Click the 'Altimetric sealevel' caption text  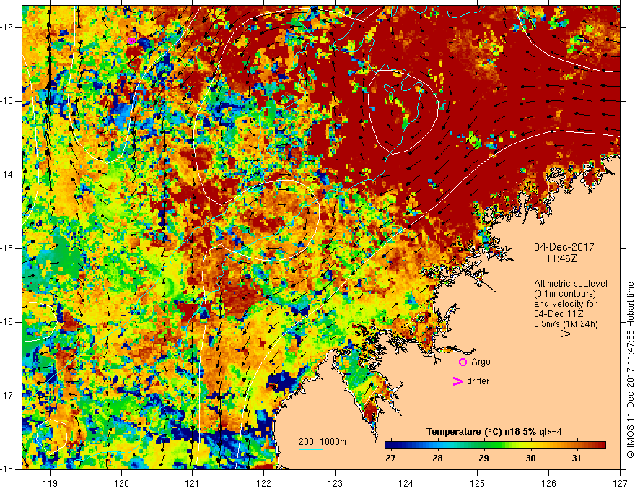(x=571, y=284)
